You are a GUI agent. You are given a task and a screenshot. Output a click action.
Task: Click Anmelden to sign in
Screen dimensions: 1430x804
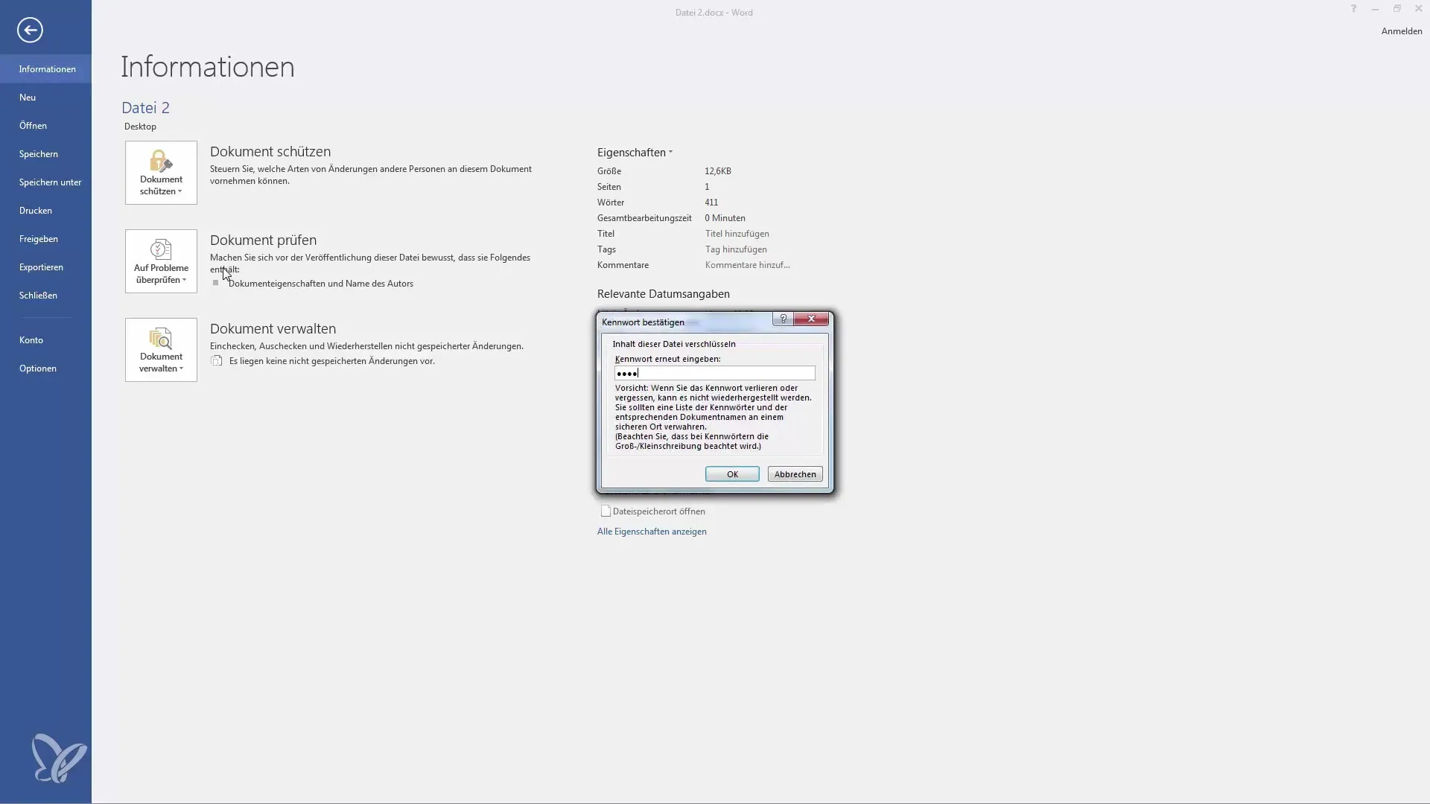pos(1401,31)
